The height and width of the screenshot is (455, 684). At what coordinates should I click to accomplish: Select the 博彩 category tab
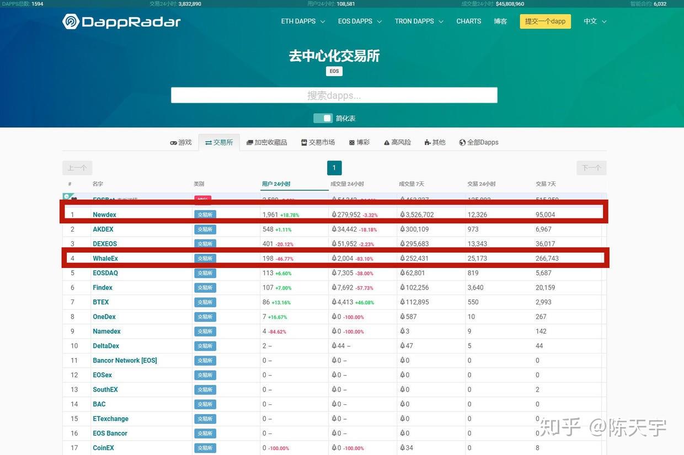click(360, 142)
